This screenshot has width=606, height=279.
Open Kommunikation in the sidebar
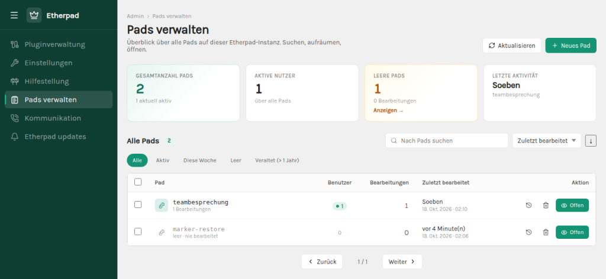point(59,118)
